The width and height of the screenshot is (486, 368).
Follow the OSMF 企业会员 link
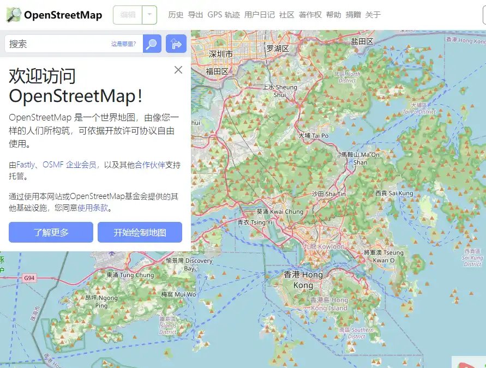coord(69,165)
